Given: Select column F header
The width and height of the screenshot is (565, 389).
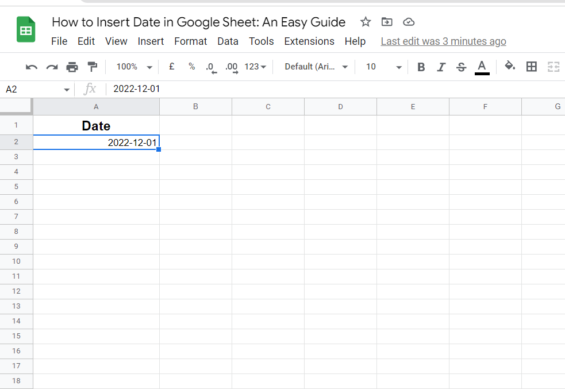Looking at the screenshot, I should coord(485,107).
